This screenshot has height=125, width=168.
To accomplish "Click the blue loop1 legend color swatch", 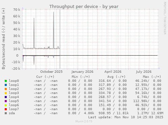I will pos(6,85).
